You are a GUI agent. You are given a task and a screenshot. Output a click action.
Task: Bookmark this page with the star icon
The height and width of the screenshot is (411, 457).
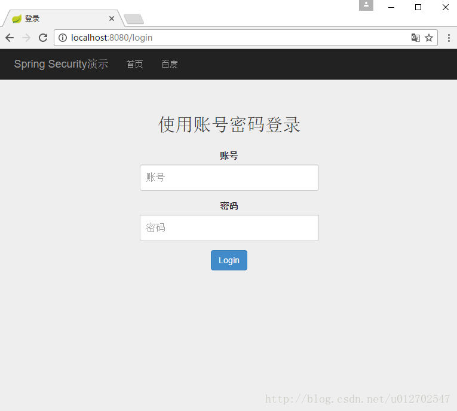coord(429,38)
